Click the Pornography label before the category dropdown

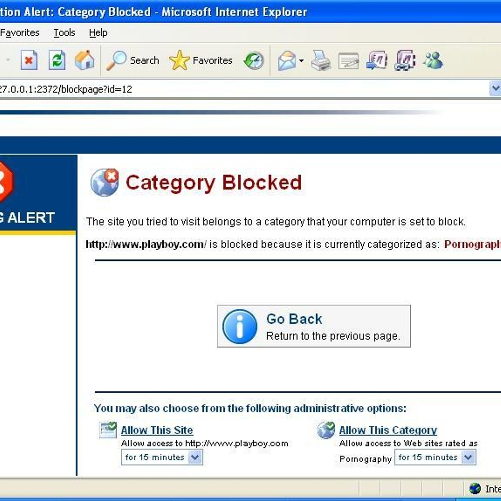[365, 459]
